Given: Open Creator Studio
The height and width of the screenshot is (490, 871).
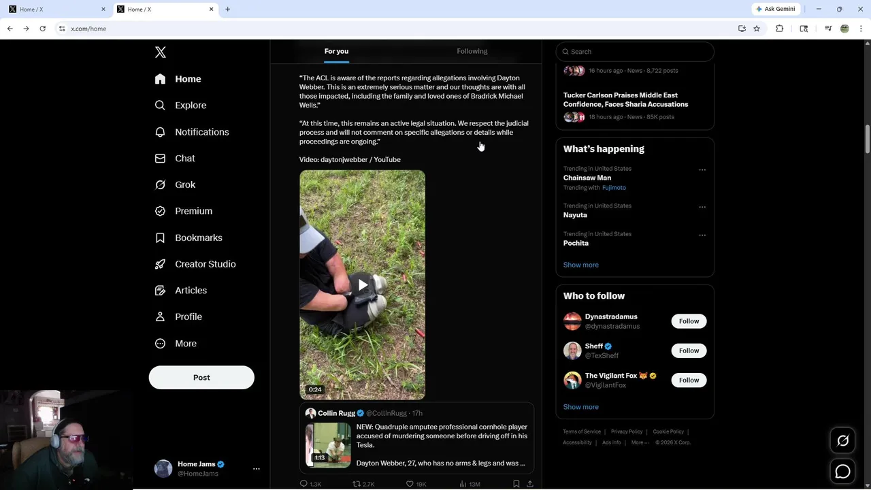Looking at the screenshot, I should coord(195,264).
